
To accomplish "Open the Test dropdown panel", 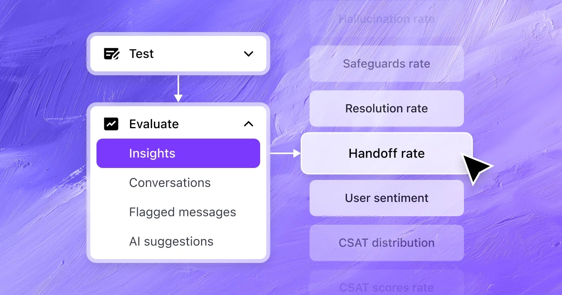I will pos(178,54).
